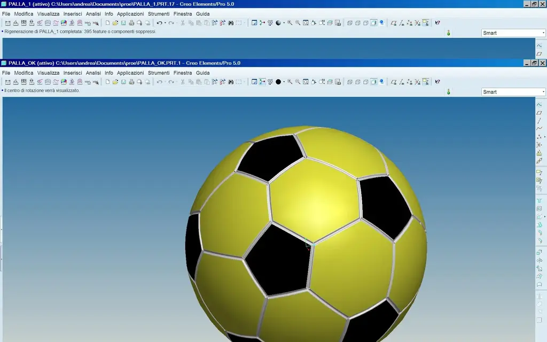Click Refit icon in PALLA_1 toolbar
547x342 pixels.
pyautogui.click(x=306, y=22)
